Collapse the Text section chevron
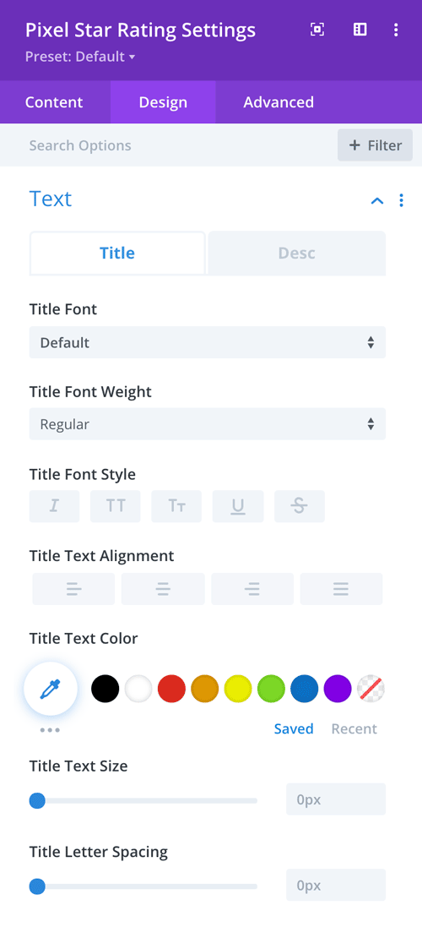 pos(377,200)
